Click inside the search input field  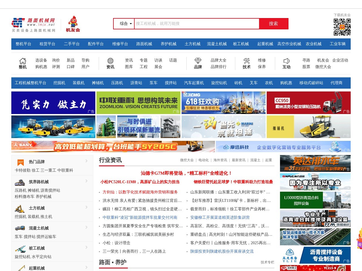click(x=195, y=24)
